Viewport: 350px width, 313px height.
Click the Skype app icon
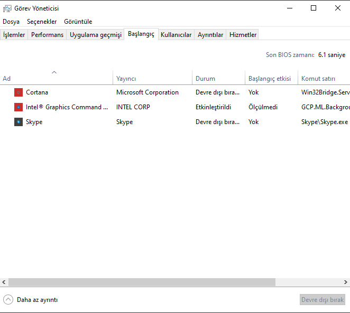(x=19, y=122)
